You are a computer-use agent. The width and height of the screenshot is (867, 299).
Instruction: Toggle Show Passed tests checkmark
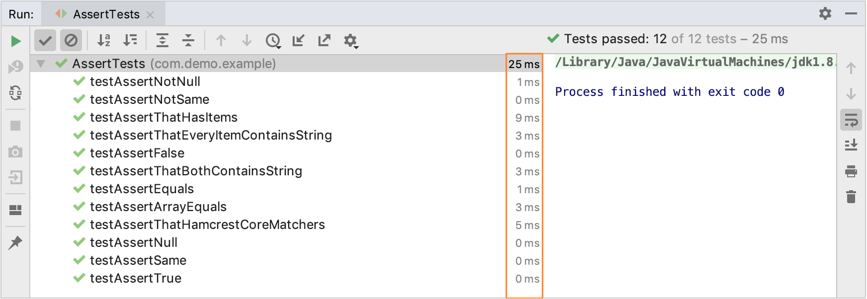coord(45,40)
